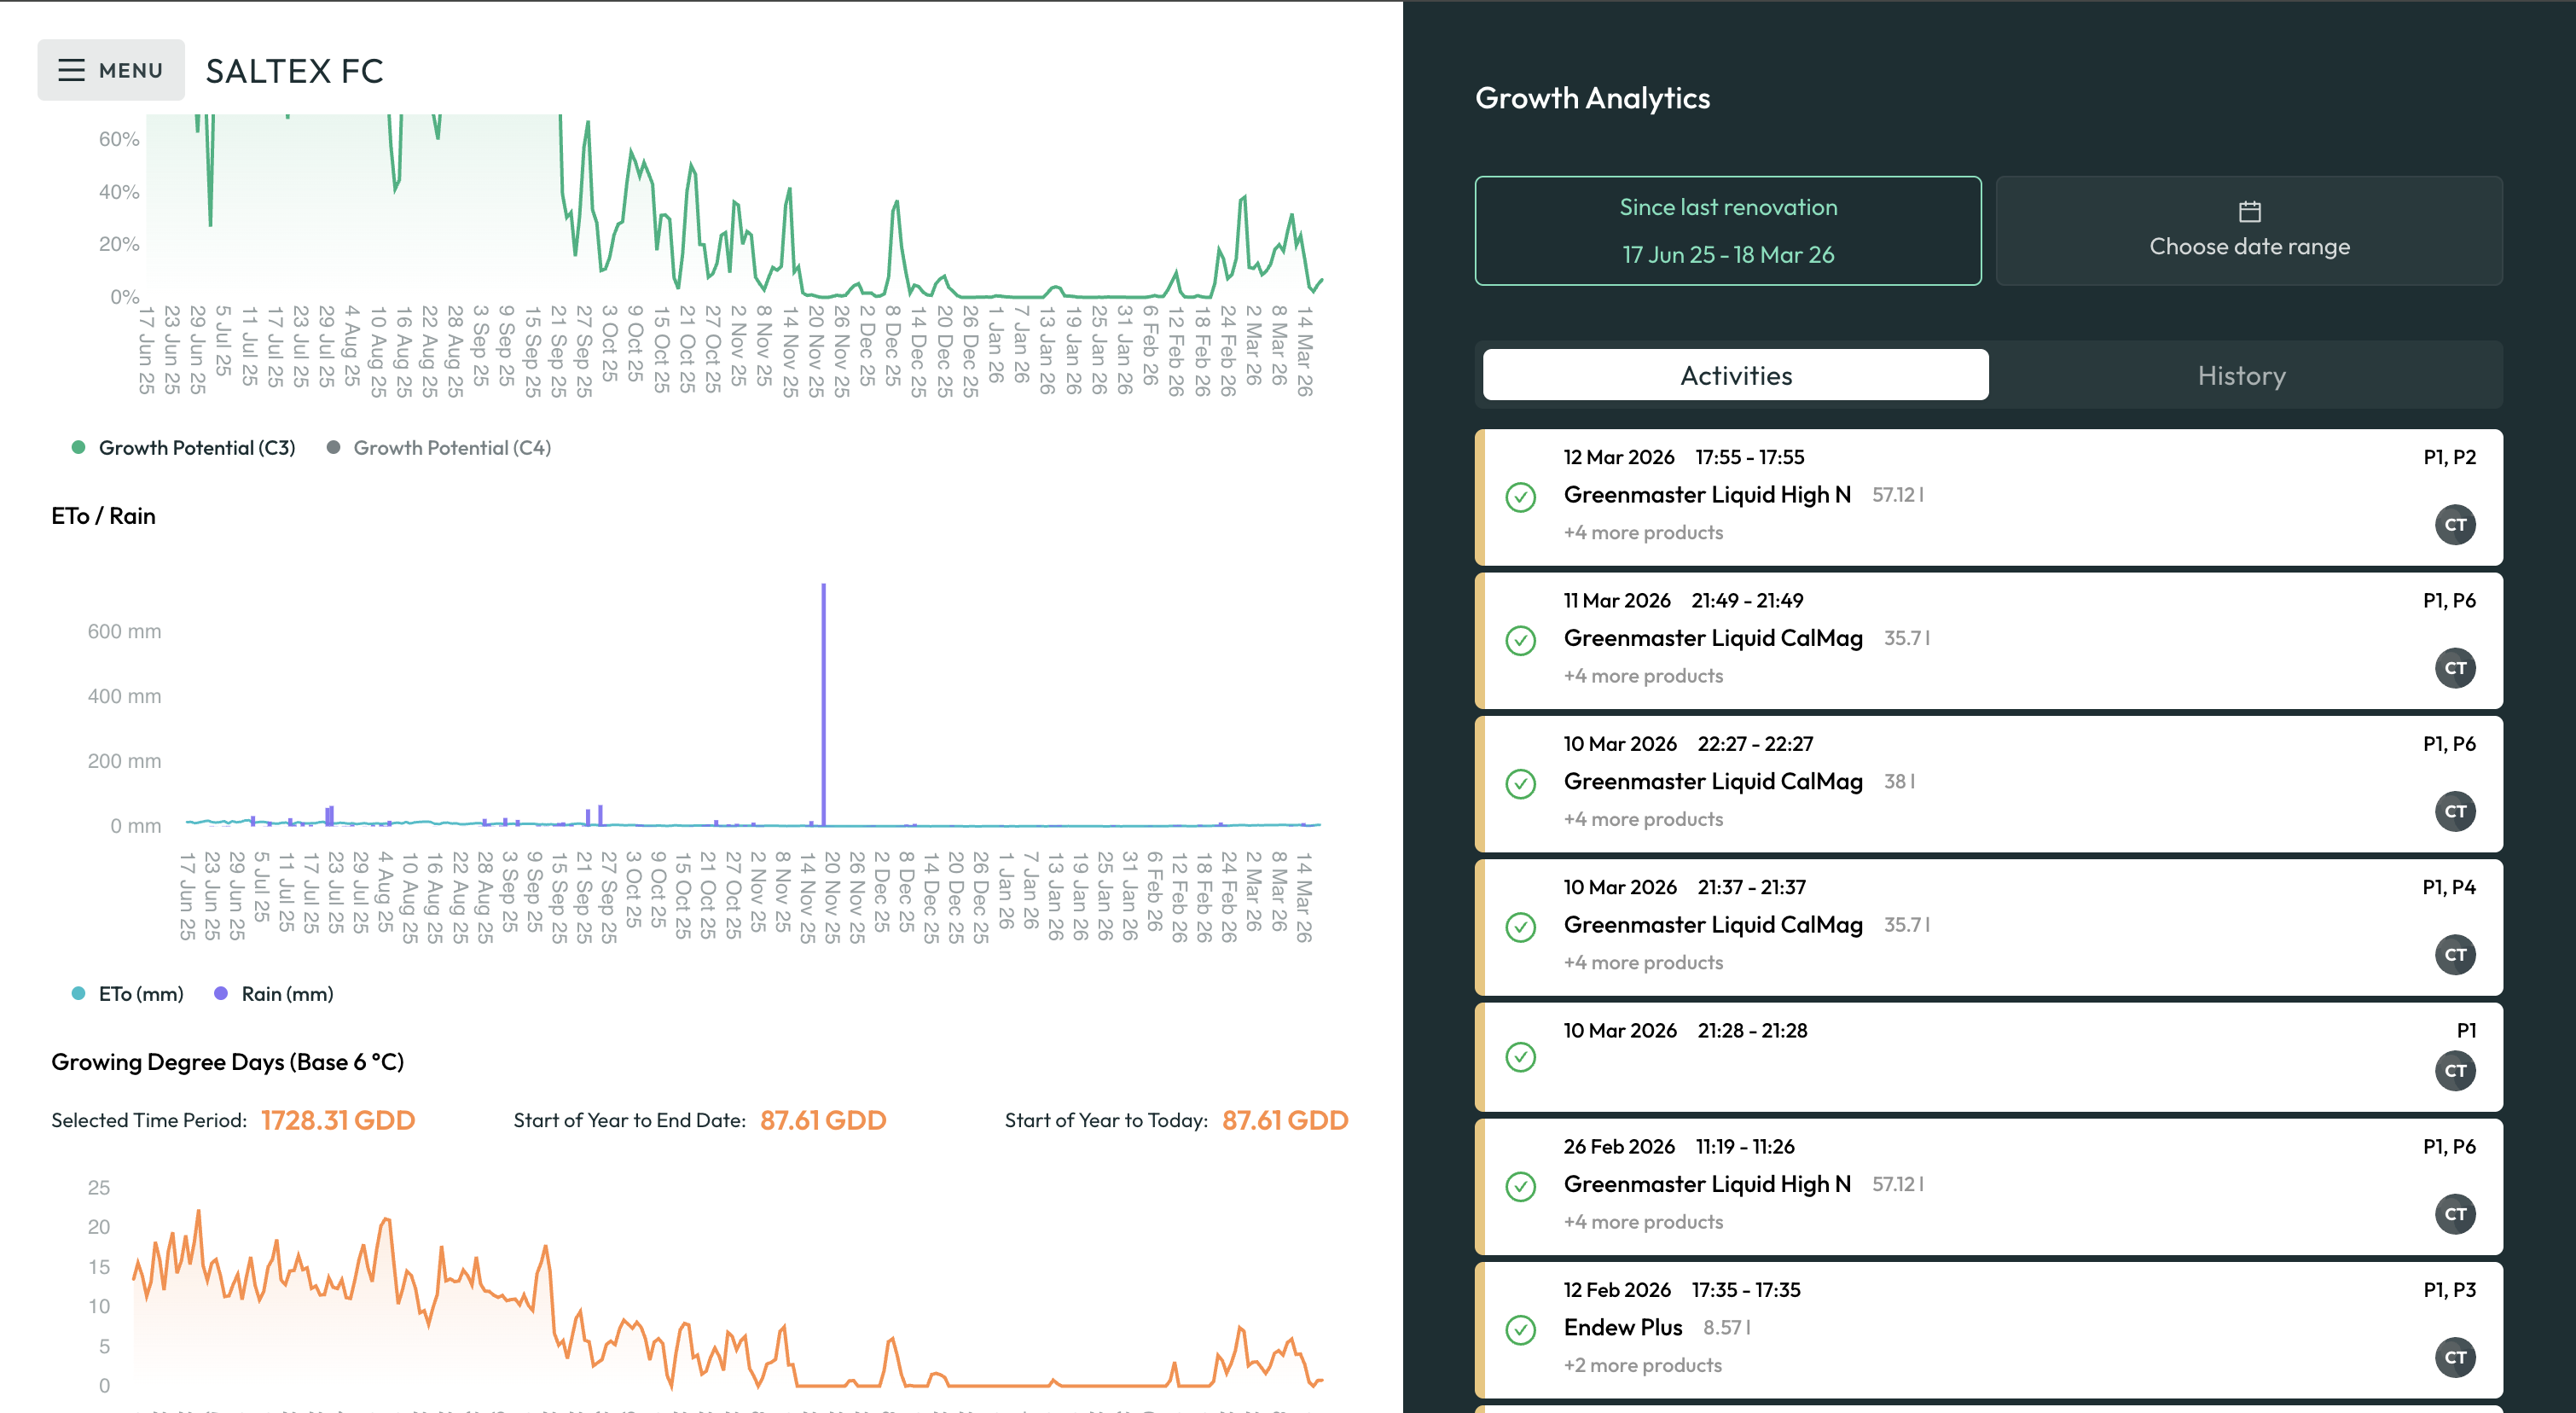Click the CT badge on Greenmaster Liquid High N
2576x1413 pixels.
point(2455,524)
